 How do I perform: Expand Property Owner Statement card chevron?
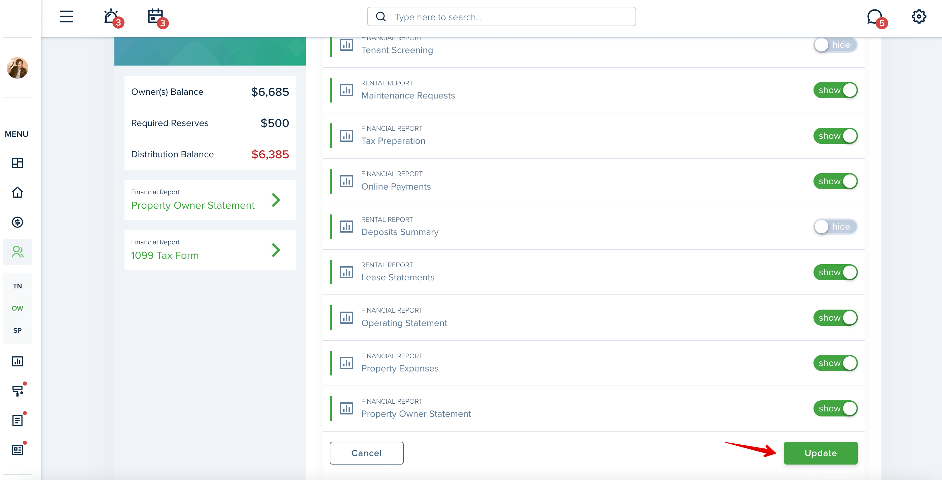pyautogui.click(x=276, y=200)
